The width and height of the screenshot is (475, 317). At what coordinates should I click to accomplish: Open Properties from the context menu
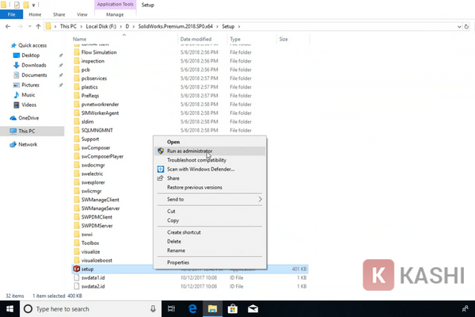(x=210, y=262)
